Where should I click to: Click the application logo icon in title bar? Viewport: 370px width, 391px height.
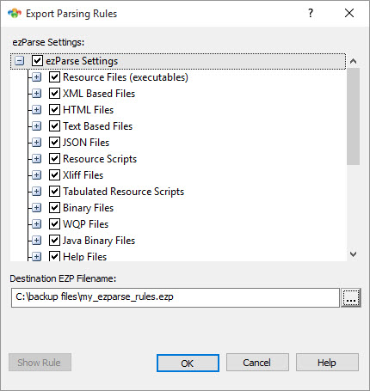(15, 14)
